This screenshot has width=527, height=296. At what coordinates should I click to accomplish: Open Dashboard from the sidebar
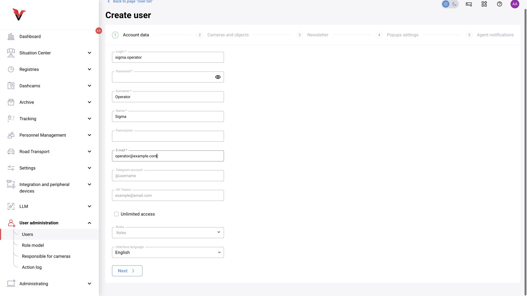coord(30,36)
